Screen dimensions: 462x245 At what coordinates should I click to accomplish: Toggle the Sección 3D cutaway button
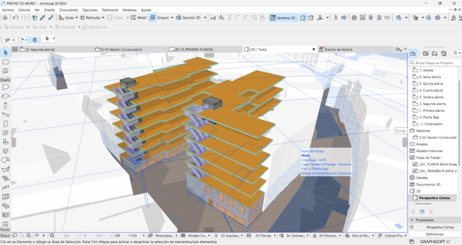(188, 18)
